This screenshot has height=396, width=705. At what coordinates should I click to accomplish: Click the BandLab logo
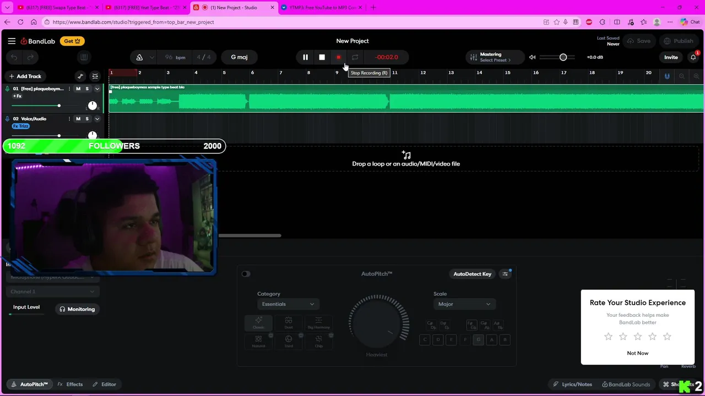pos(38,41)
